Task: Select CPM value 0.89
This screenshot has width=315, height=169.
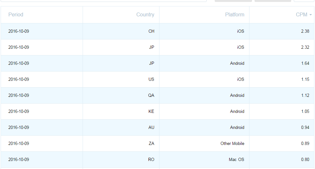Action: pyautogui.click(x=305, y=144)
